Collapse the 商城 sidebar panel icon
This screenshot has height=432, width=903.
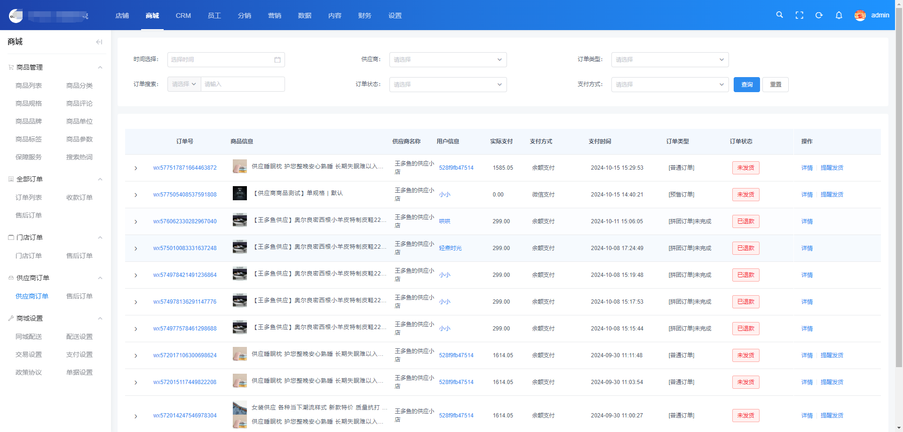coord(99,42)
